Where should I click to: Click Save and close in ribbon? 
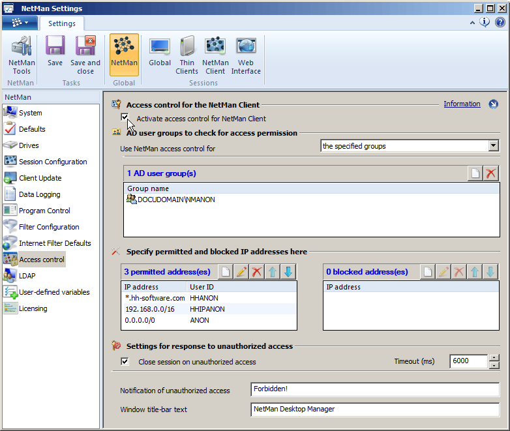85,55
